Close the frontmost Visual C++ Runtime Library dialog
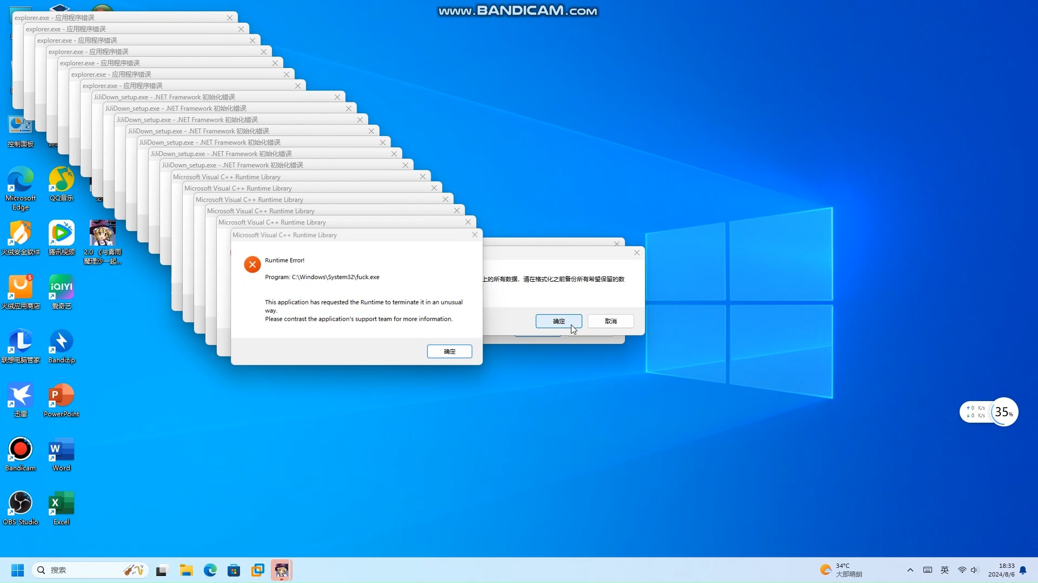The height and width of the screenshot is (583, 1038). [x=475, y=235]
